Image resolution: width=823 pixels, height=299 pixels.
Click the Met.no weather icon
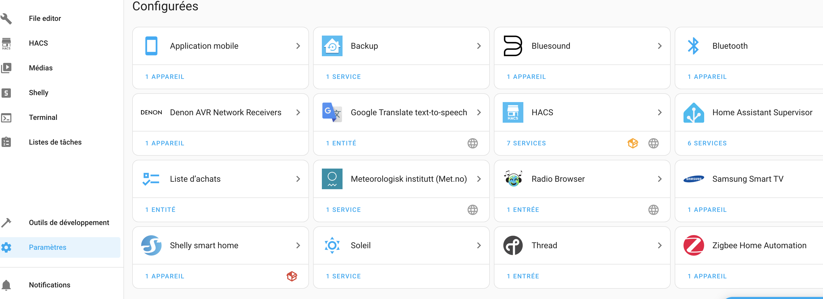tap(332, 179)
